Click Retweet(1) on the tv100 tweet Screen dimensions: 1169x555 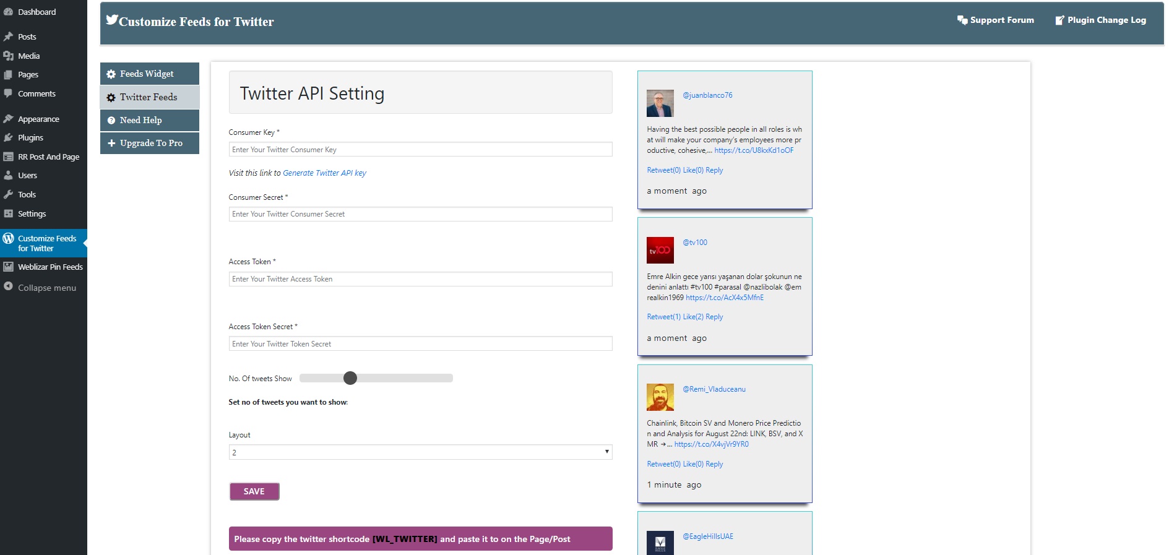tap(663, 317)
